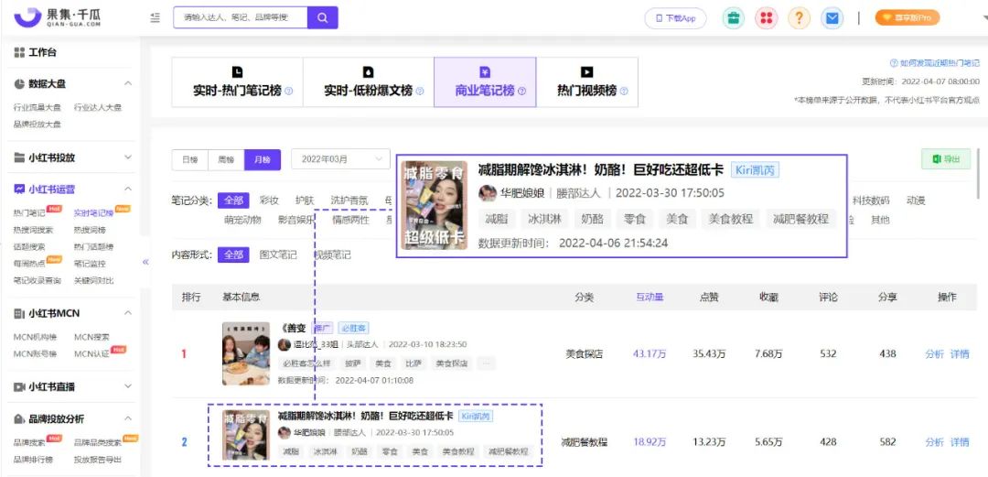Switch to 实时-热门笔记榜 tab

tap(237, 82)
